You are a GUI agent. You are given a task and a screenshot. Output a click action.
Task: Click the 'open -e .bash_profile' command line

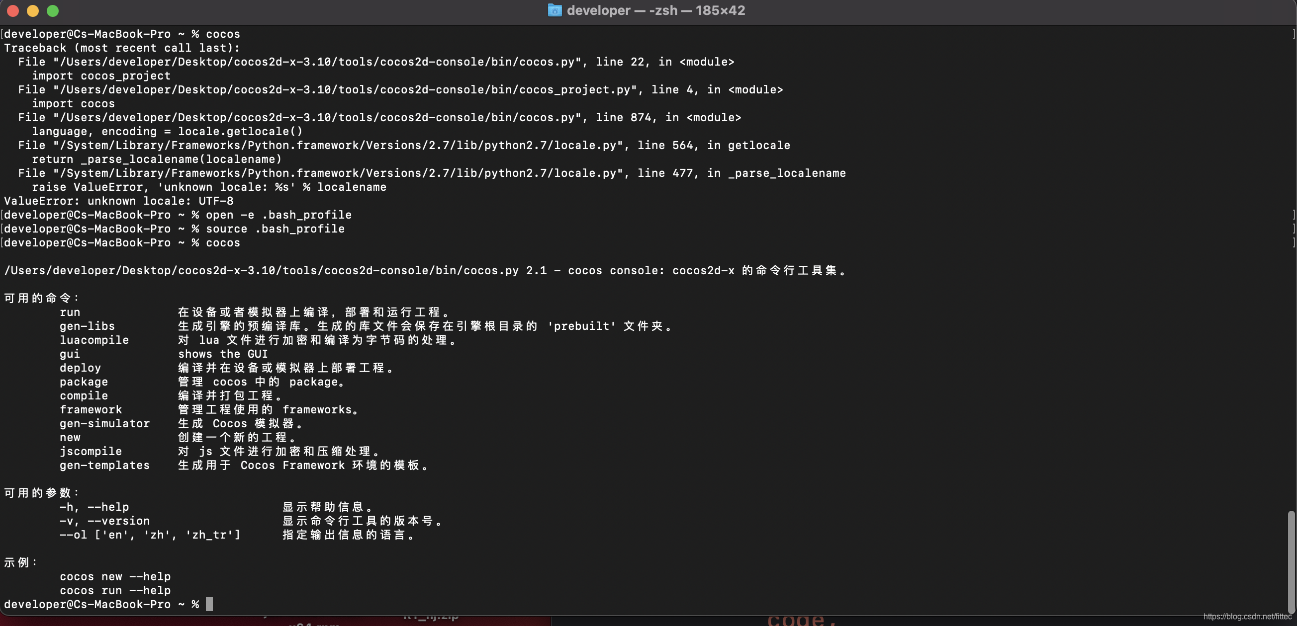click(278, 215)
